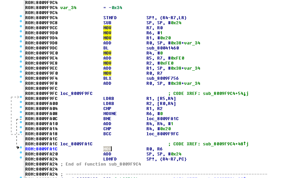Jump to loc_8009FA1C from BNE operand
The width and height of the screenshot is (285, 178).
tap(163, 119)
